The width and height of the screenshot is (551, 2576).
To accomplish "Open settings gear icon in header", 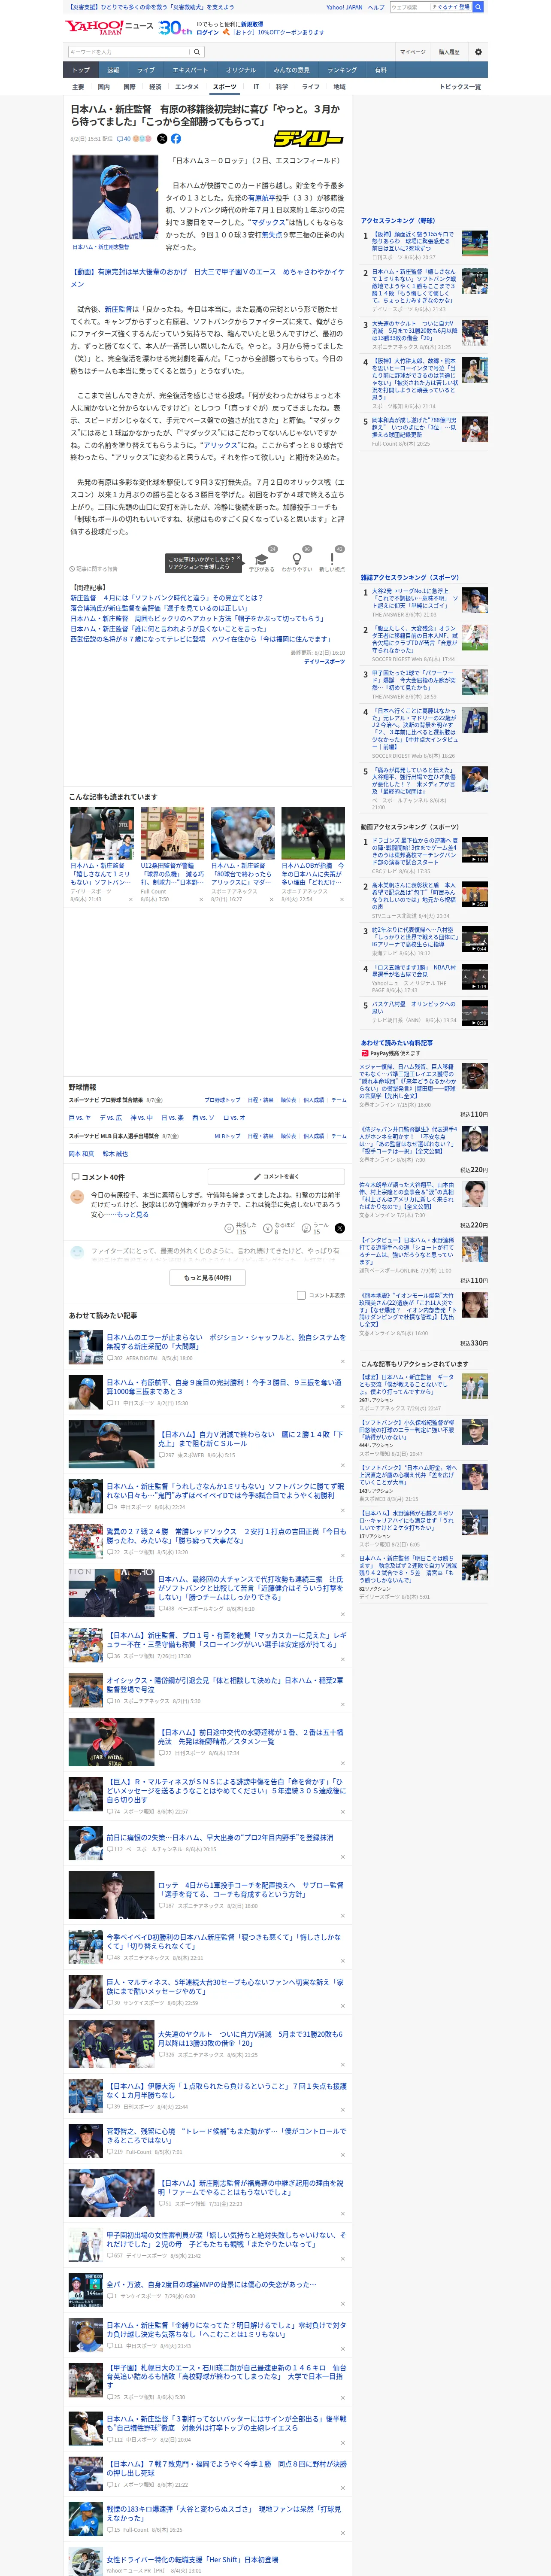I will pyautogui.click(x=478, y=52).
